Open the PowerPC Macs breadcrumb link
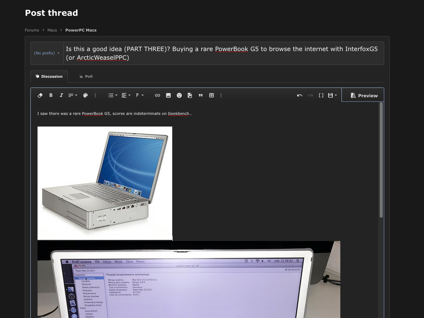Image resolution: width=424 pixels, height=318 pixels. pos(81,30)
